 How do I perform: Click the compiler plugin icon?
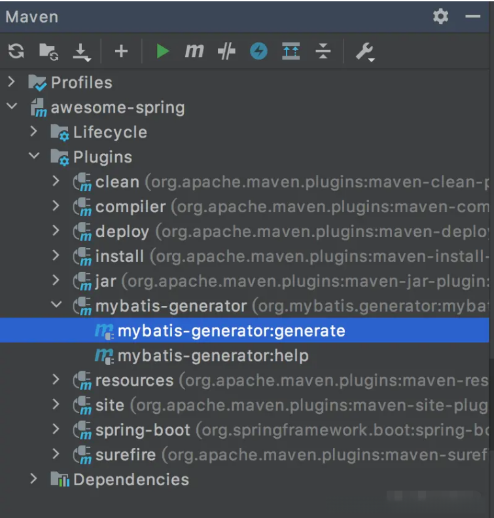[x=82, y=207]
